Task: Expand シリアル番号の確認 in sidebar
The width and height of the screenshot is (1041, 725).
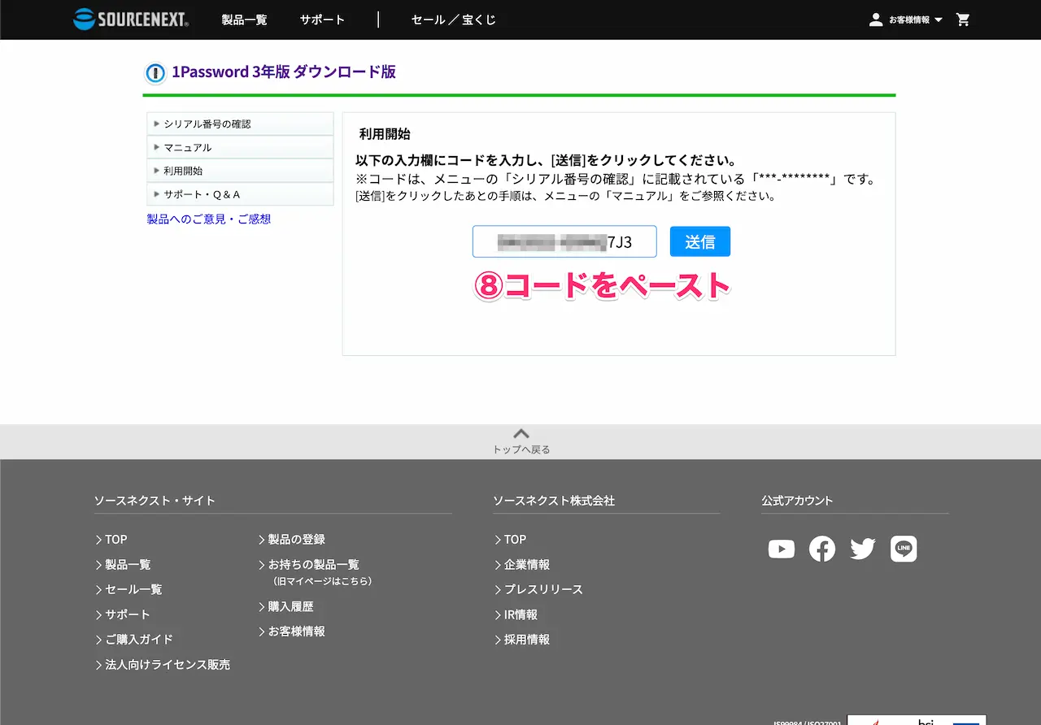Action: [x=240, y=124]
